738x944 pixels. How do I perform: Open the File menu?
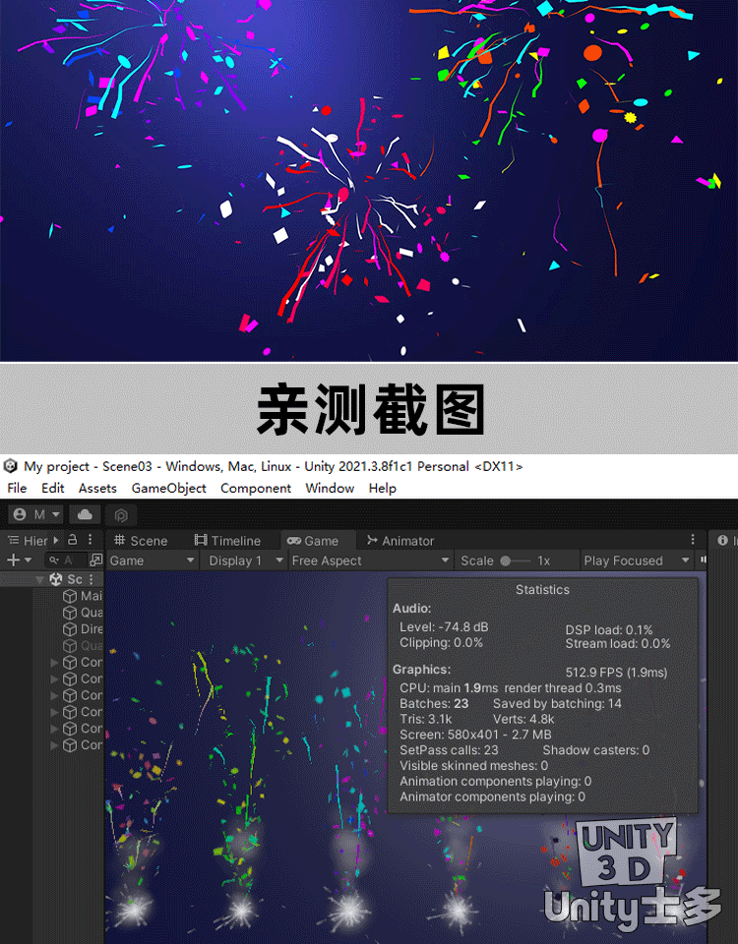click(x=17, y=489)
